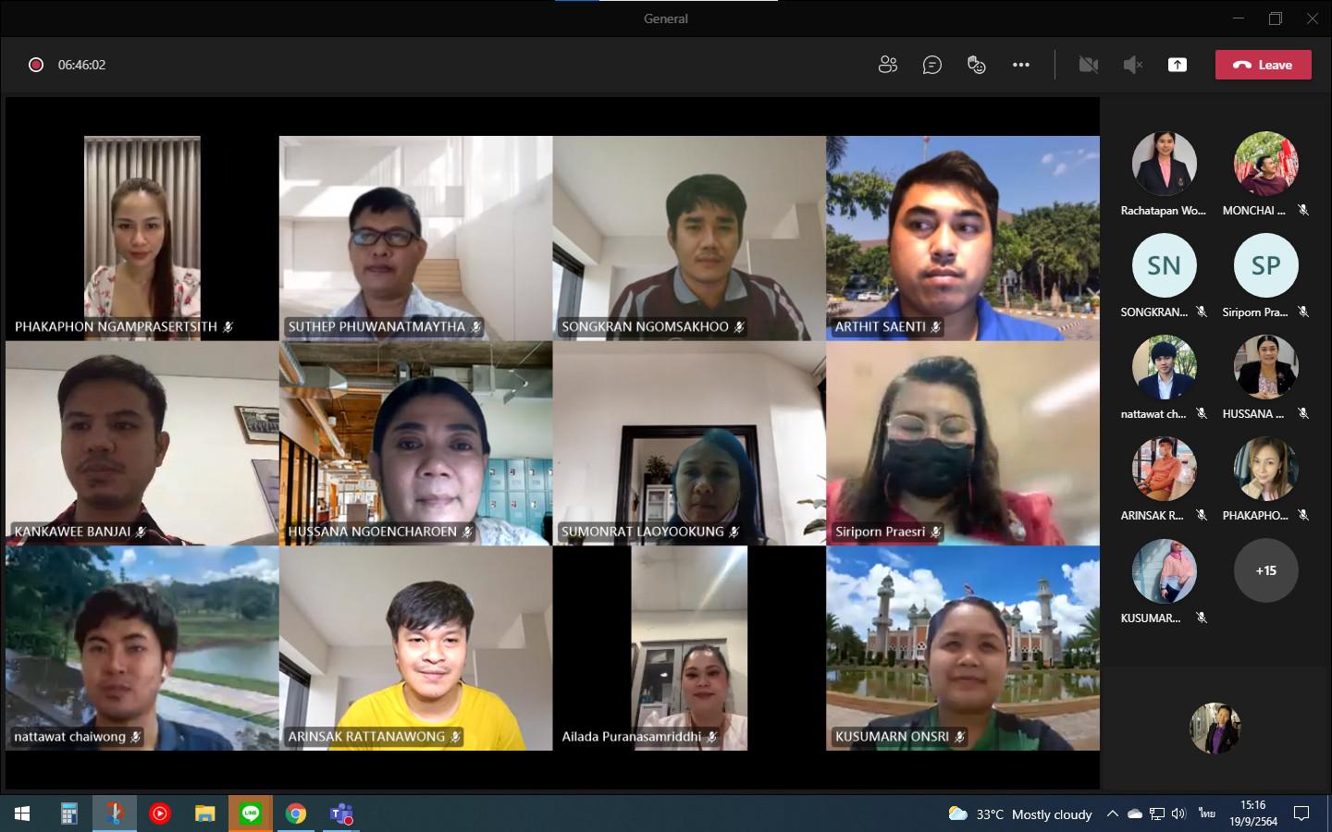Open the taskbar volume speaker control
Viewport: 1332px width, 832px height.
pyautogui.click(x=1178, y=814)
